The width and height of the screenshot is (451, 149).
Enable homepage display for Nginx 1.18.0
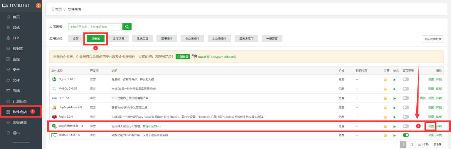pyautogui.click(x=406, y=79)
